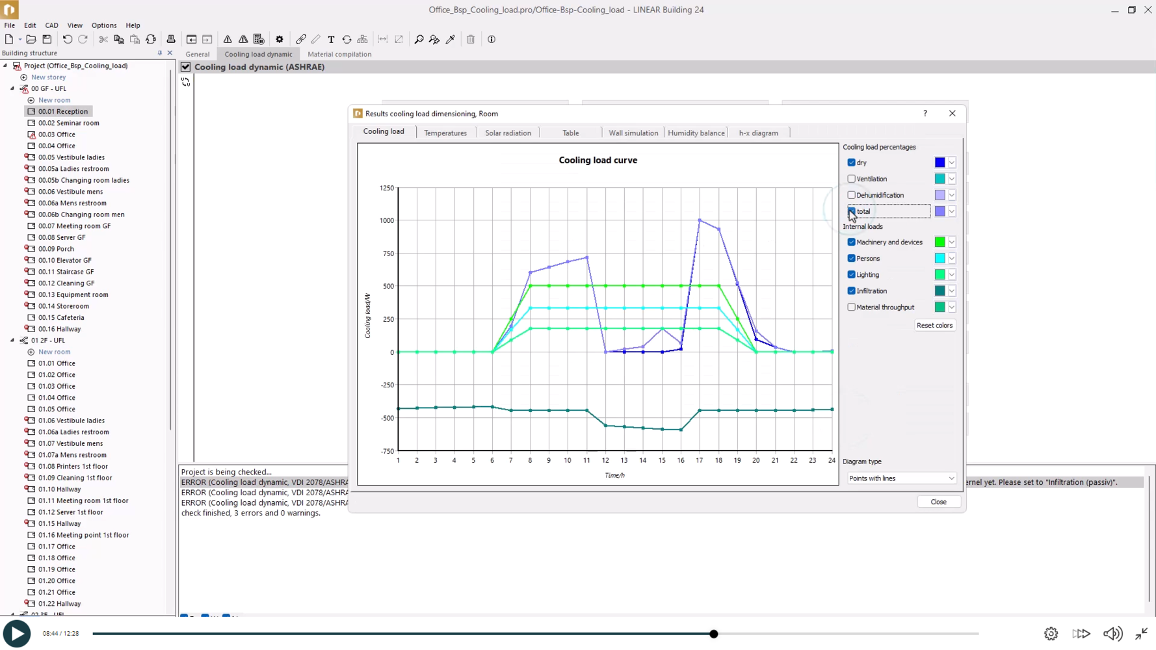Image resolution: width=1156 pixels, height=650 pixels.
Task: Select the Text tool icon
Action: [331, 40]
